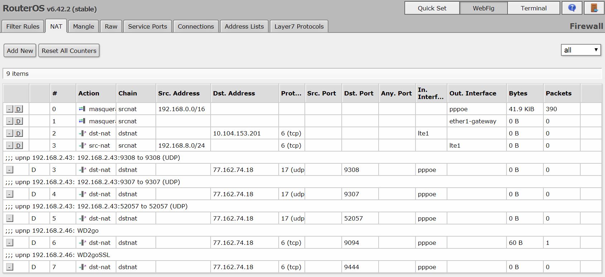Screen dimensions: 605x277
Task: Remove the upnp port 9307 rule
Action: pyautogui.click(x=10, y=194)
